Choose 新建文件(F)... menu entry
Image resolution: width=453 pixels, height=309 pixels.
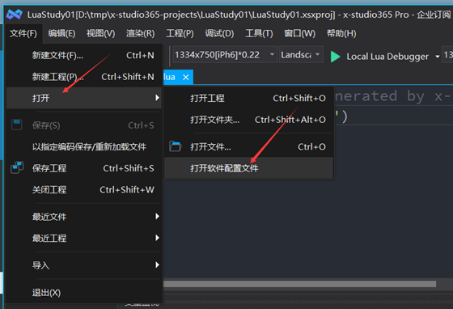[x=84, y=55]
